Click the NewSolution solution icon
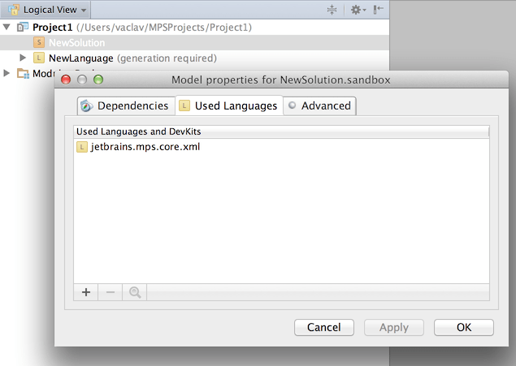 [x=39, y=42]
